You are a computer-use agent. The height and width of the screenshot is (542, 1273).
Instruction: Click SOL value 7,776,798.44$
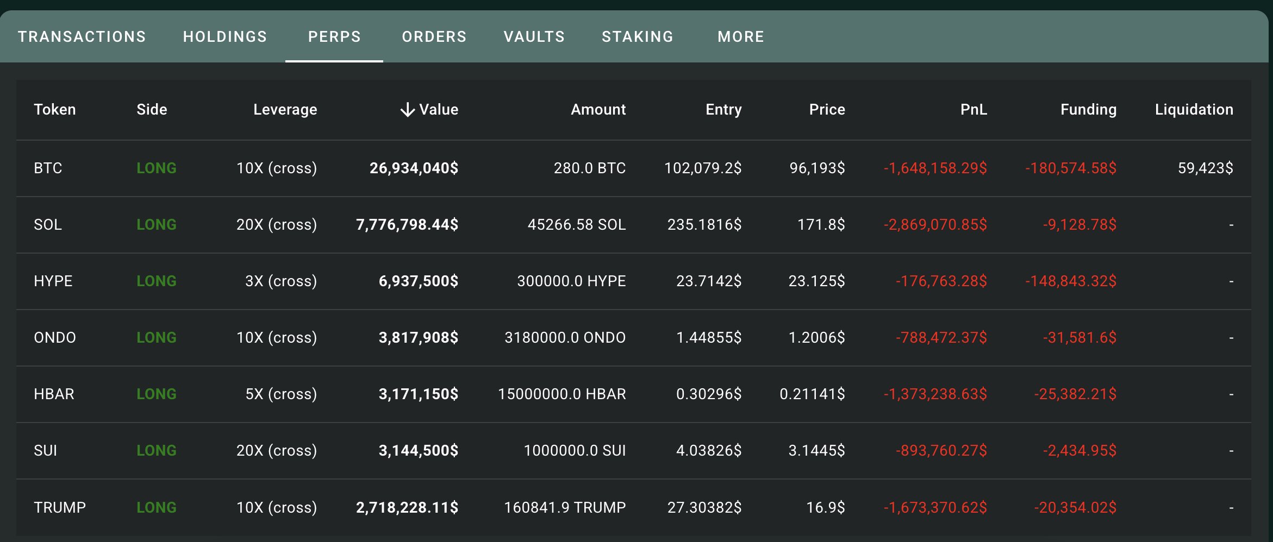407,225
